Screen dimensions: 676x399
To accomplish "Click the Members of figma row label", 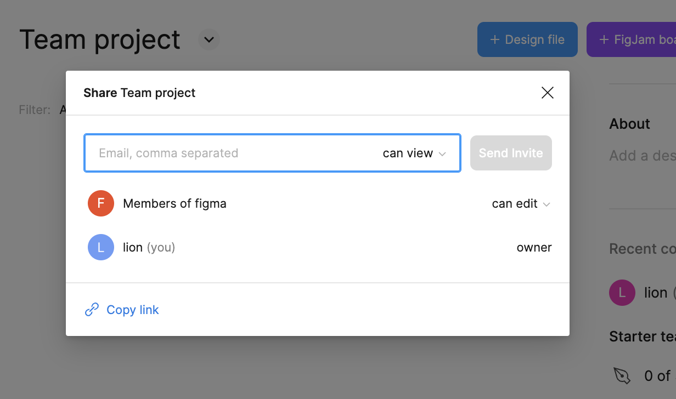I will (174, 204).
